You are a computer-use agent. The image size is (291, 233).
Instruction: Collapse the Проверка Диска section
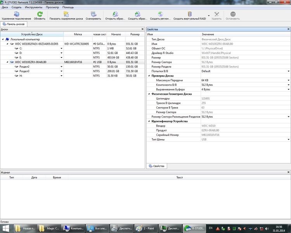[x=149, y=76]
